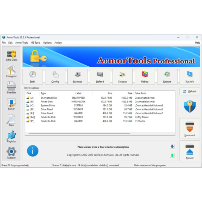Open the File menu

[4, 43]
